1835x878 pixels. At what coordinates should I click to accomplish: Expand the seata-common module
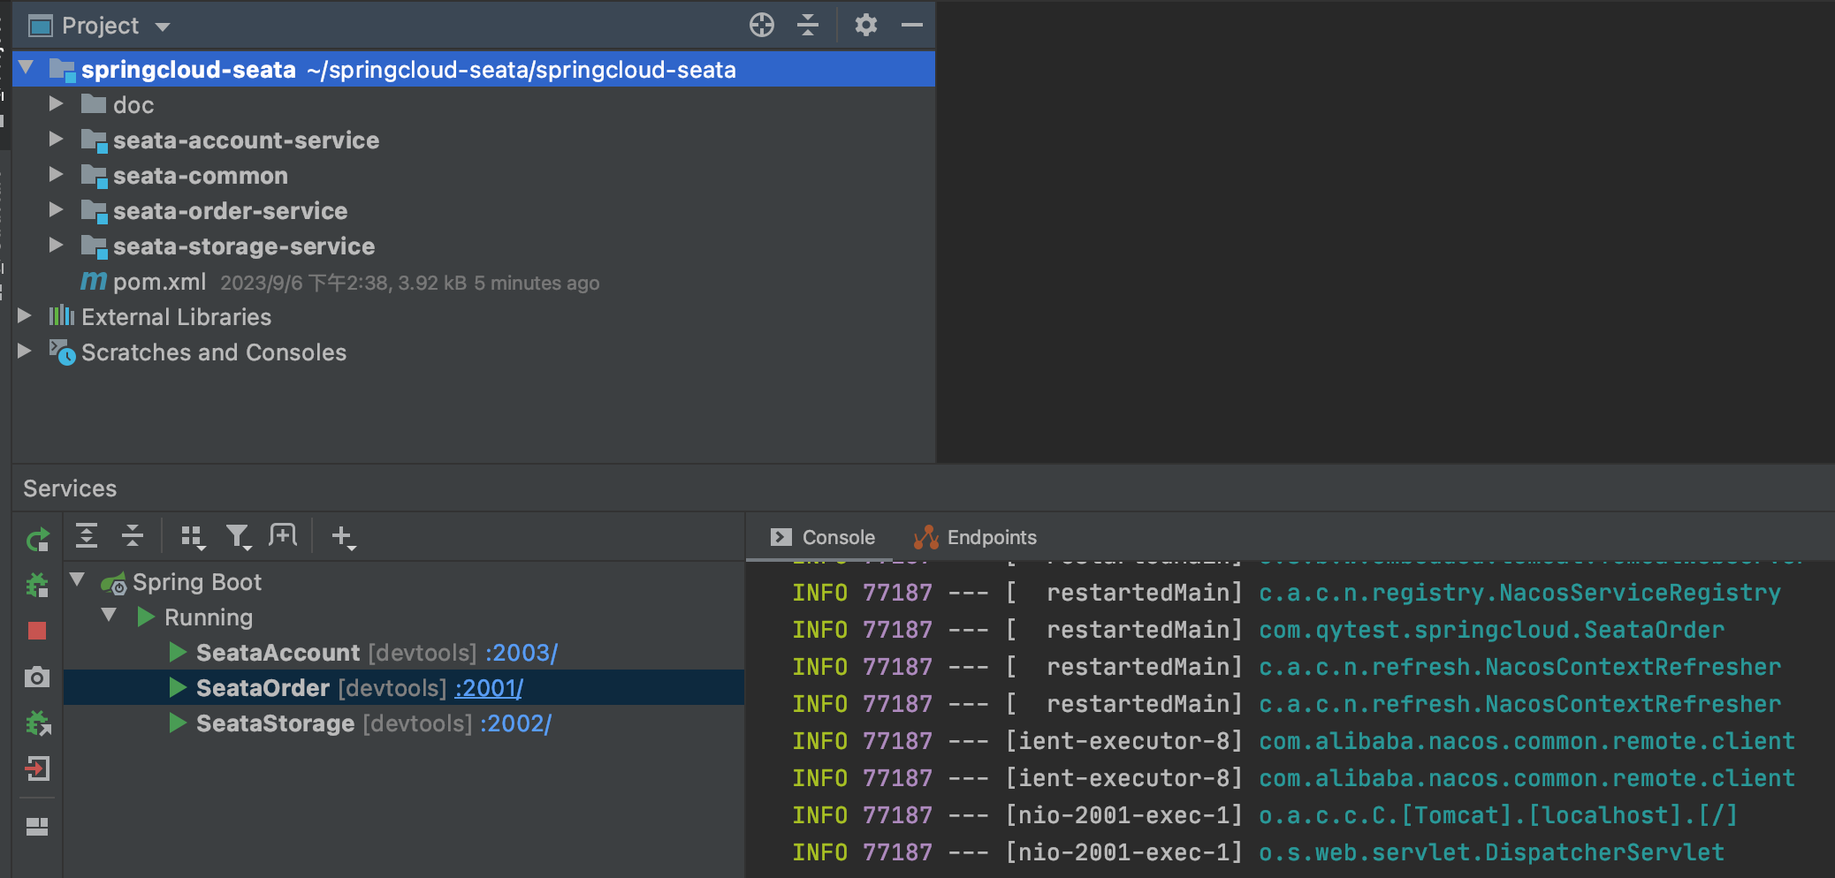point(56,174)
